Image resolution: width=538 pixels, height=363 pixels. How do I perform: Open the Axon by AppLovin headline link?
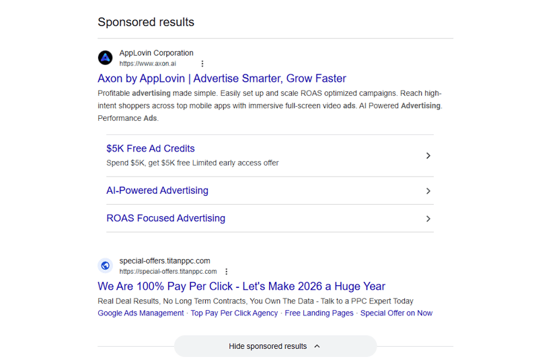(222, 79)
